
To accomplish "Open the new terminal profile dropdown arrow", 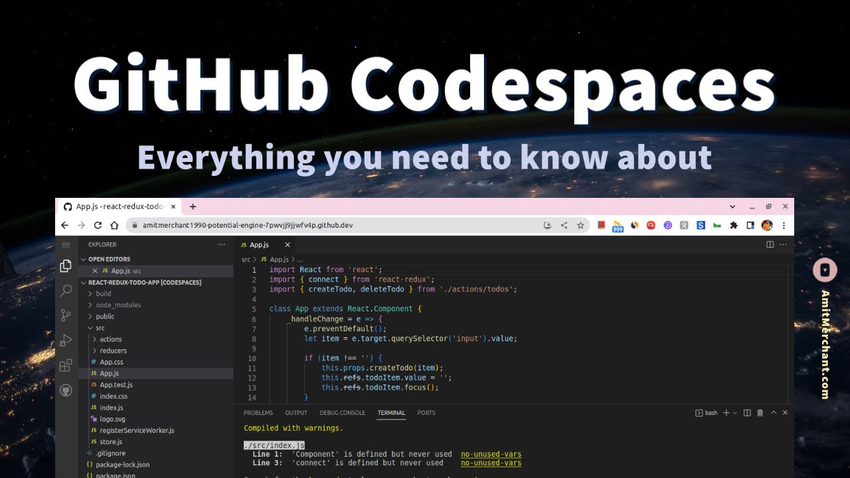I will pos(735,413).
